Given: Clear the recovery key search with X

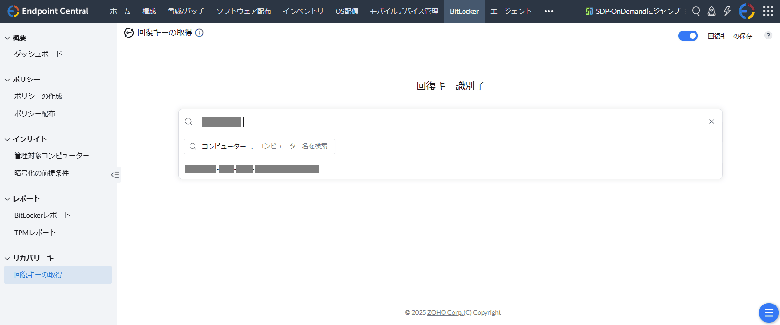Looking at the screenshot, I should point(711,122).
